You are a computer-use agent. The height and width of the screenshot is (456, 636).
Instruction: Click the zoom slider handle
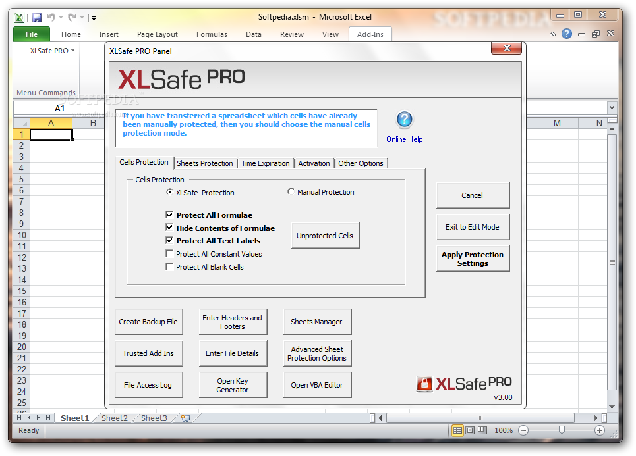click(562, 430)
